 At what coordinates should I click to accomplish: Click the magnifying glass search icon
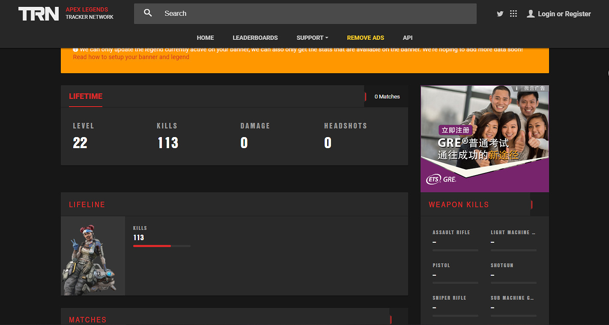coord(148,13)
